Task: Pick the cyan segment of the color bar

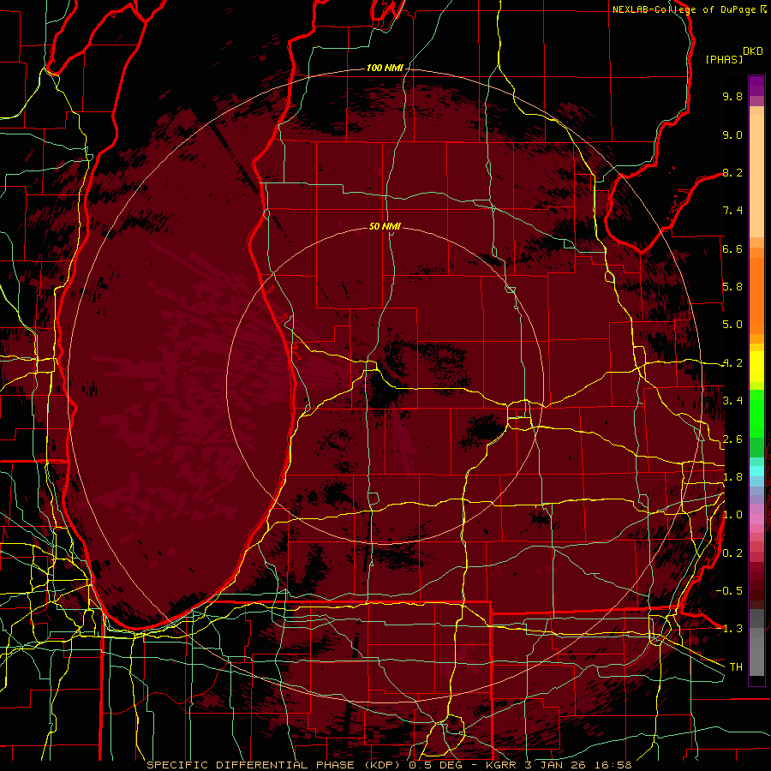Action: [x=756, y=471]
